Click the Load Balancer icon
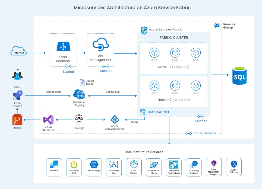 63,46
